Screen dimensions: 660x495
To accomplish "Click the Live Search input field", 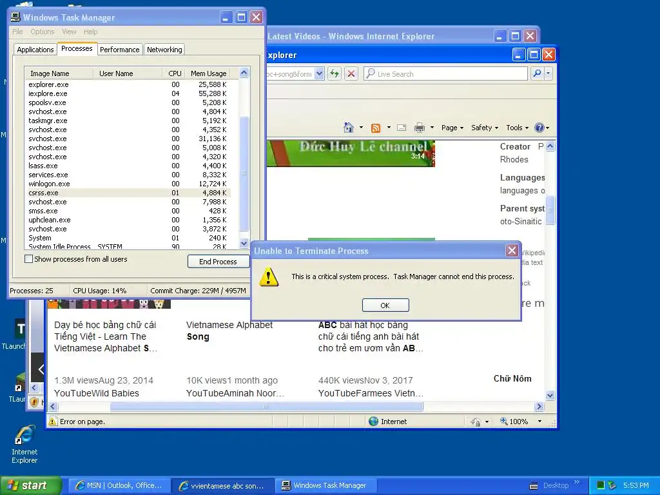I will (446, 73).
